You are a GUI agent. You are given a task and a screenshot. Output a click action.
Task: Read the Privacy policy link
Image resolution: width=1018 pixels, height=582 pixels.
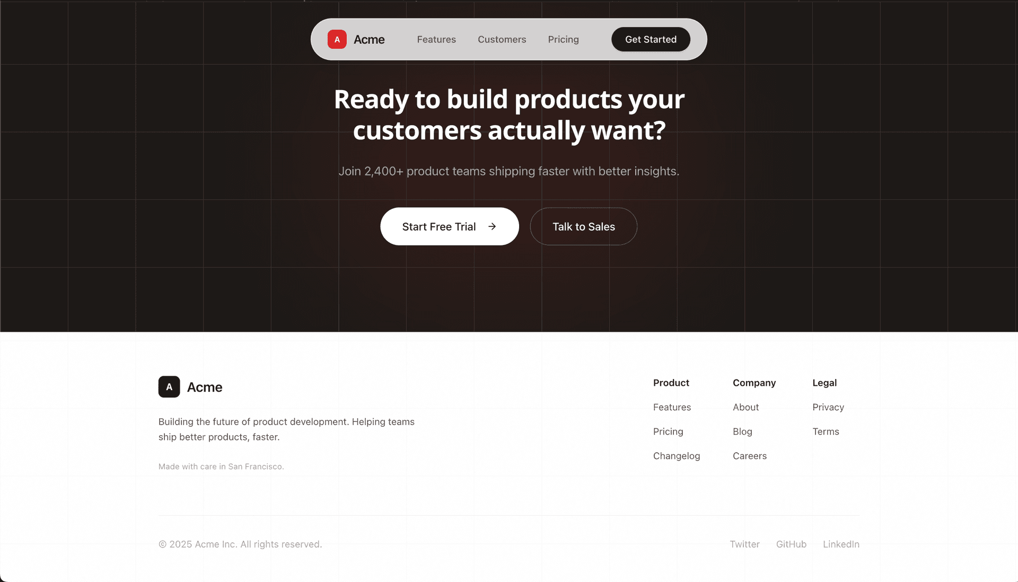point(828,407)
